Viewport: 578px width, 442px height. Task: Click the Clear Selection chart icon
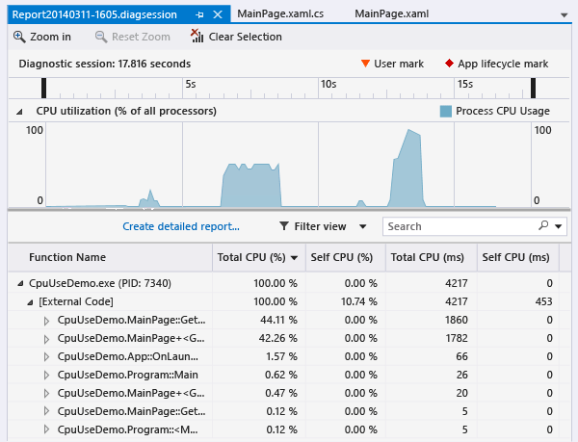pos(197,36)
